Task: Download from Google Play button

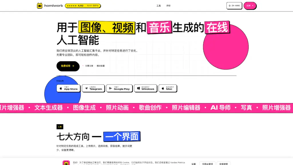Action: tap(119, 88)
